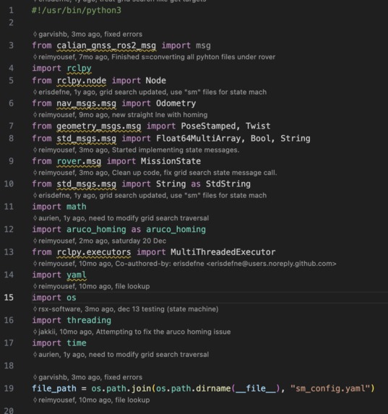This screenshot has width=388, height=414.
Task: Click 'rclpy.node' module name
Action: tap(82, 80)
